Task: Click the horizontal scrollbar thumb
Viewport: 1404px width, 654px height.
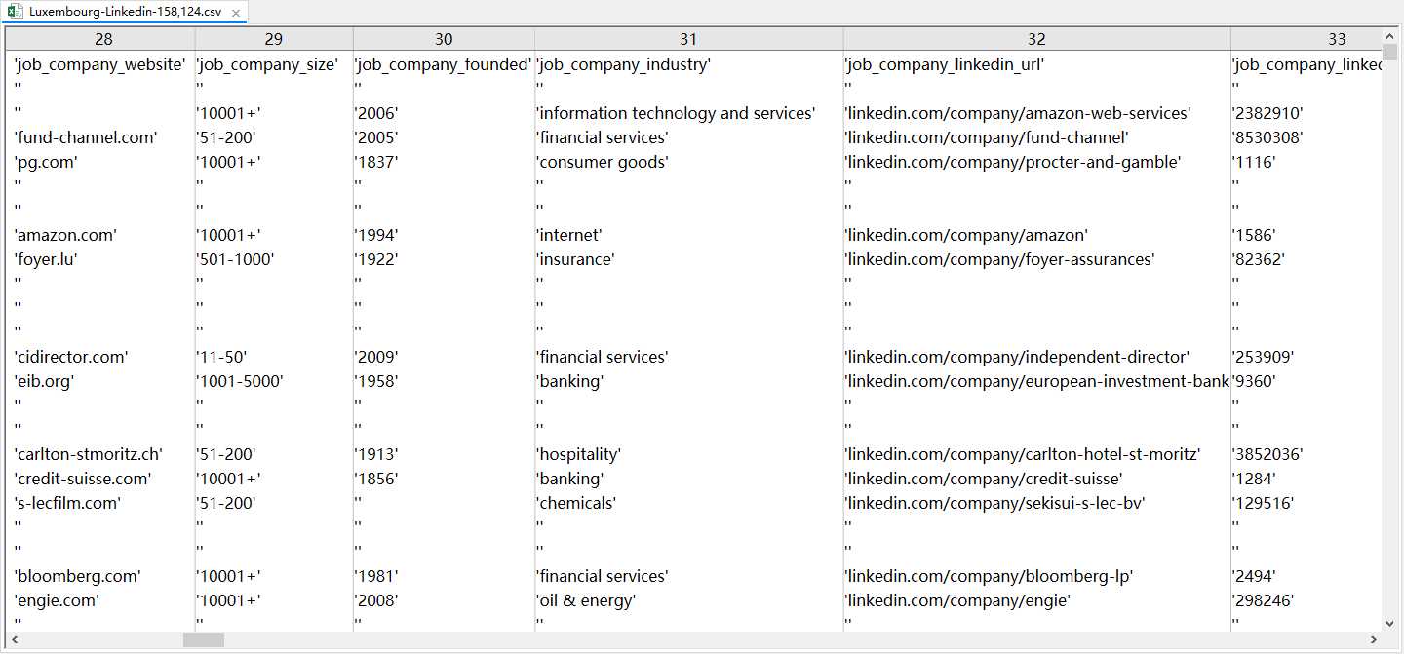Action: [204, 639]
